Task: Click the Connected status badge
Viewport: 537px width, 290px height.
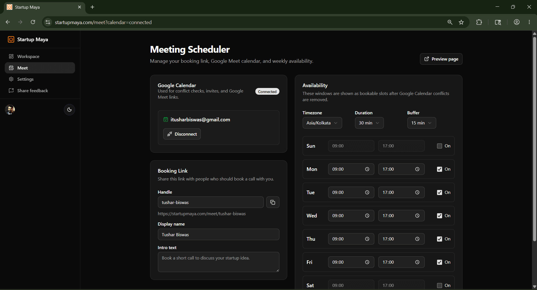Action: (x=267, y=92)
